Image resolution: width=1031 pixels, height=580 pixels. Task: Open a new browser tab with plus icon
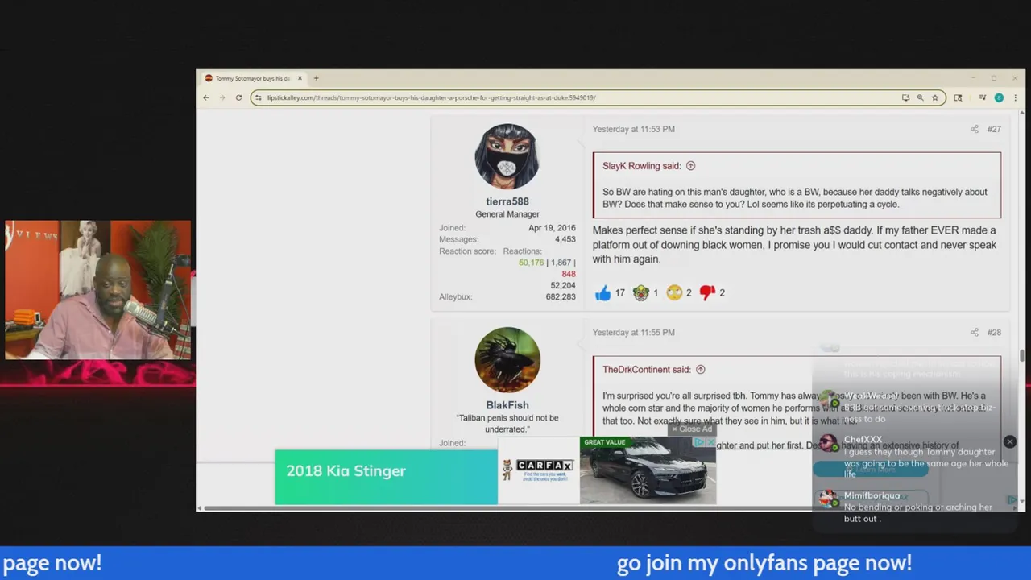316,78
